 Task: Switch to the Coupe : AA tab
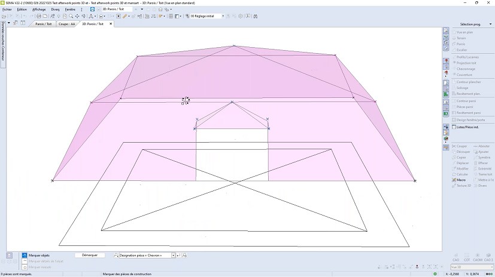point(66,24)
